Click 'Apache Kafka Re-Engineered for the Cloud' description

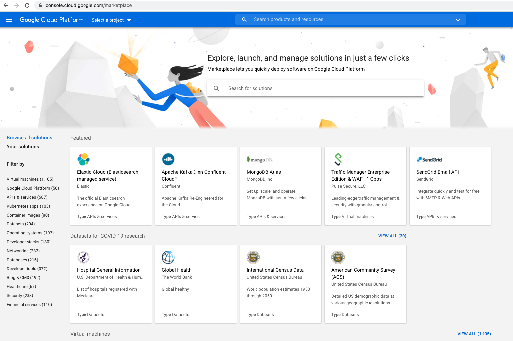tap(193, 201)
